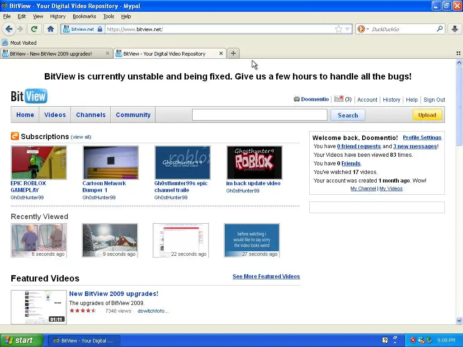
Task: Go to the Videos navigation tab
Action: [55, 115]
